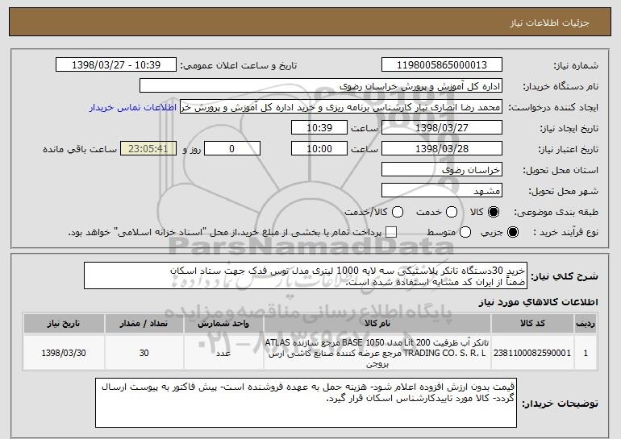Click the unit cell عدد

(x=223, y=353)
